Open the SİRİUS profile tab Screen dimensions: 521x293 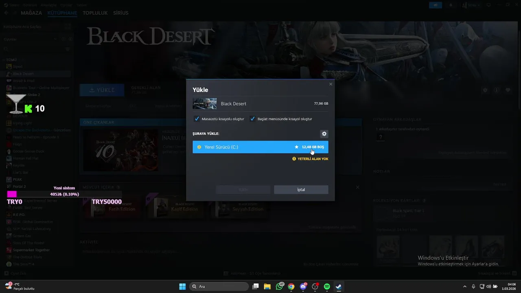coord(121,13)
